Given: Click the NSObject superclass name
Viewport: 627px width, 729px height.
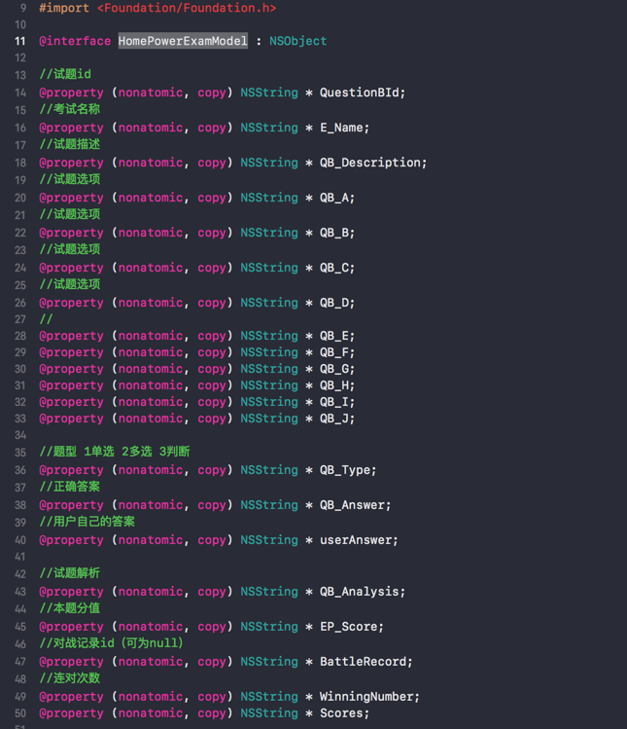Looking at the screenshot, I should pyautogui.click(x=297, y=41).
